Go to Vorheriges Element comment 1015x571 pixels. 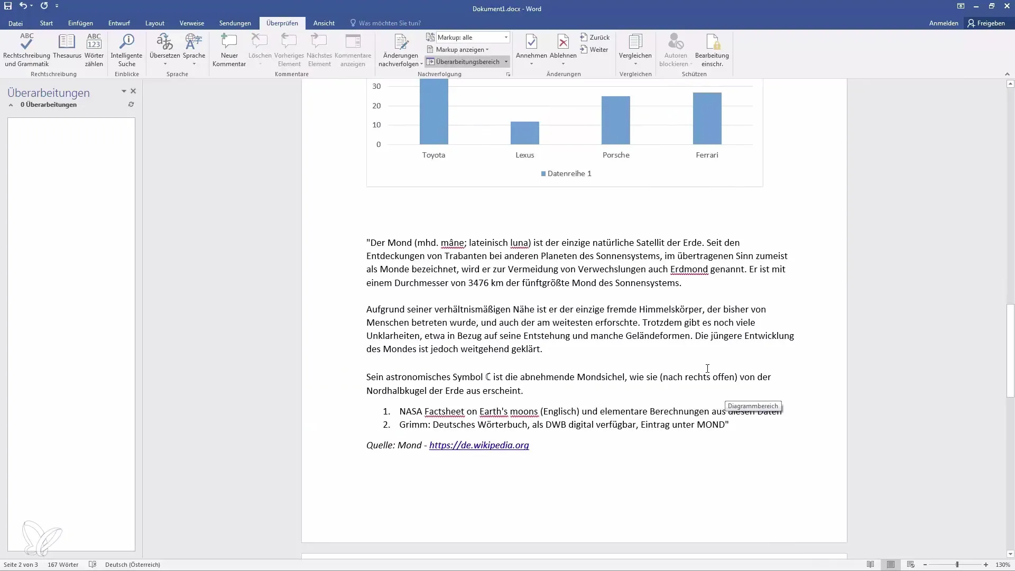[x=289, y=50]
